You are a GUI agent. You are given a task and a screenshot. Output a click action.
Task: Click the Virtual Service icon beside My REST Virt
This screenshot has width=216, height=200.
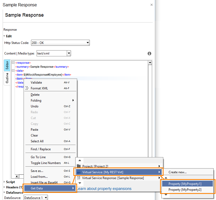click(x=78, y=171)
